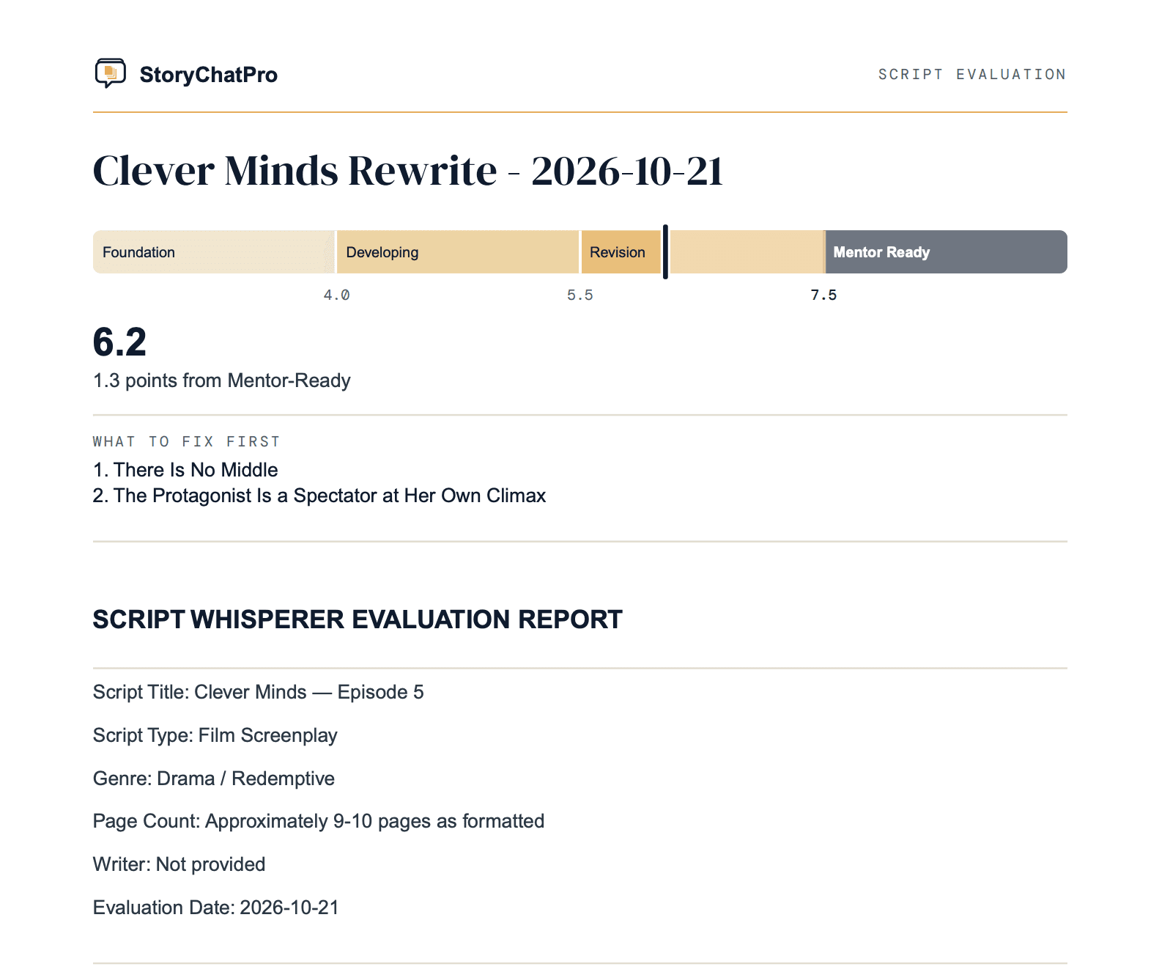The image size is (1159, 975).
Task: Click 'Script Type: Film Screenplay' line
Action: pos(215,735)
